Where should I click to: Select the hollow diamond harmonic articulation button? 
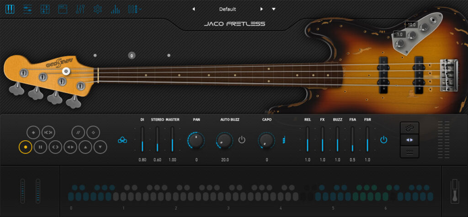[x=93, y=133]
